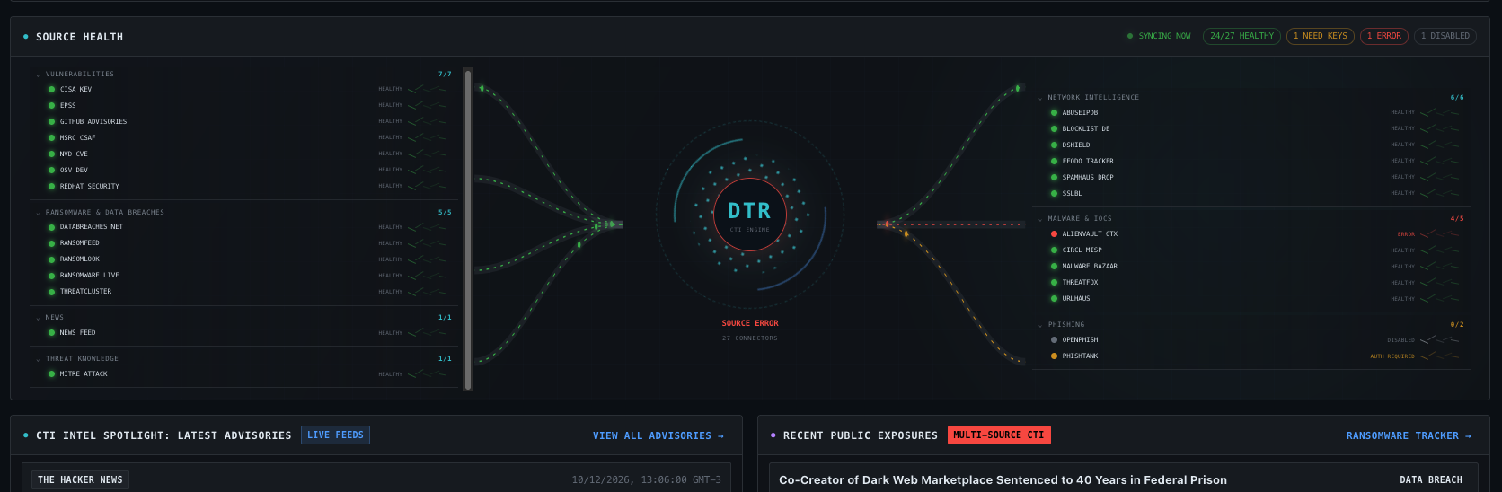Open the RedHat Security trend sparkline

428,186
